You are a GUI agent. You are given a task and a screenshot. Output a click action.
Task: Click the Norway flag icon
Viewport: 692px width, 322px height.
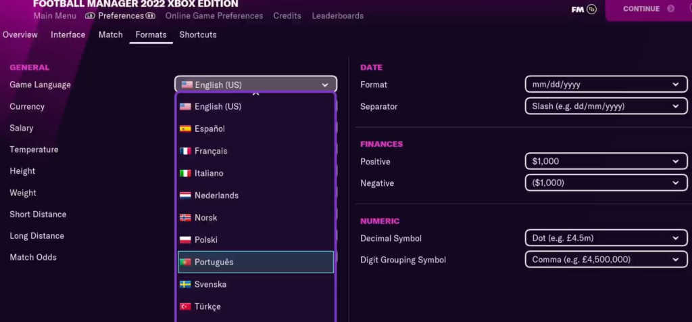(x=185, y=218)
